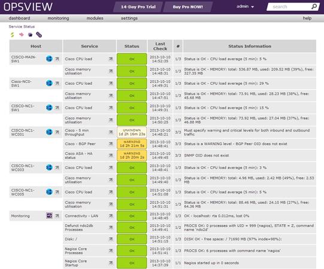This screenshot has width=324, height=269.
Task: Open context arrow for host CISCO-NC1-WC005
Action: coord(57,192)
